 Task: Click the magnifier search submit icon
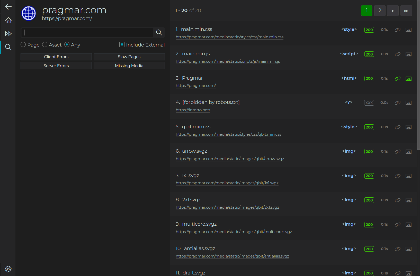(x=159, y=33)
